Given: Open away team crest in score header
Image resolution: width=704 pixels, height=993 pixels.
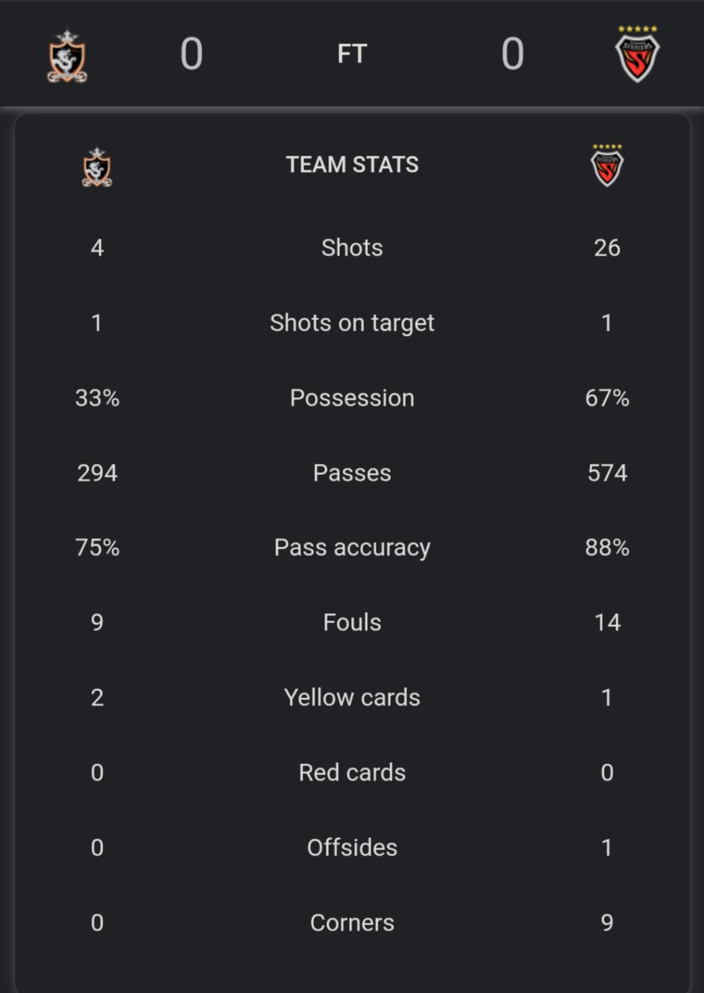Looking at the screenshot, I should click(x=637, y=54).
